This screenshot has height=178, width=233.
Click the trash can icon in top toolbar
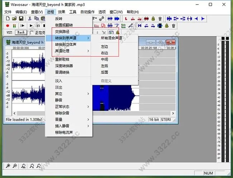(x=160, y=18)
